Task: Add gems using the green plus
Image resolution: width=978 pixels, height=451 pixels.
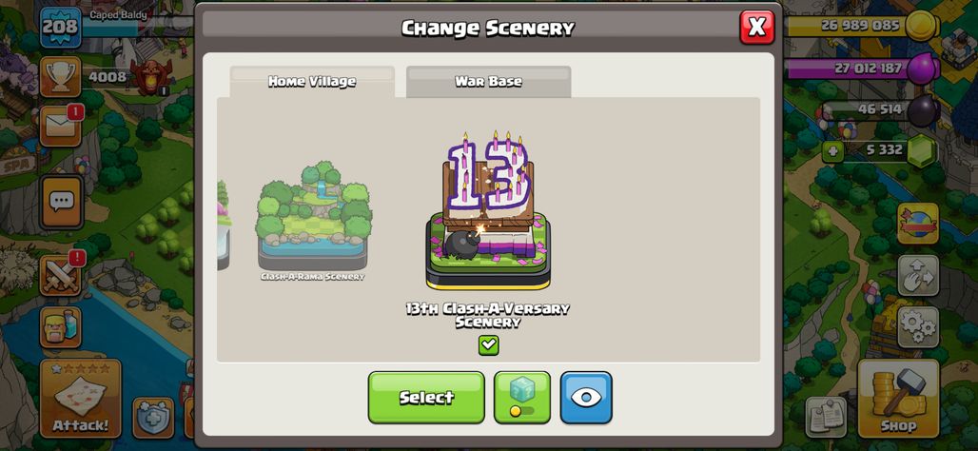Action: tap(832, 151)
